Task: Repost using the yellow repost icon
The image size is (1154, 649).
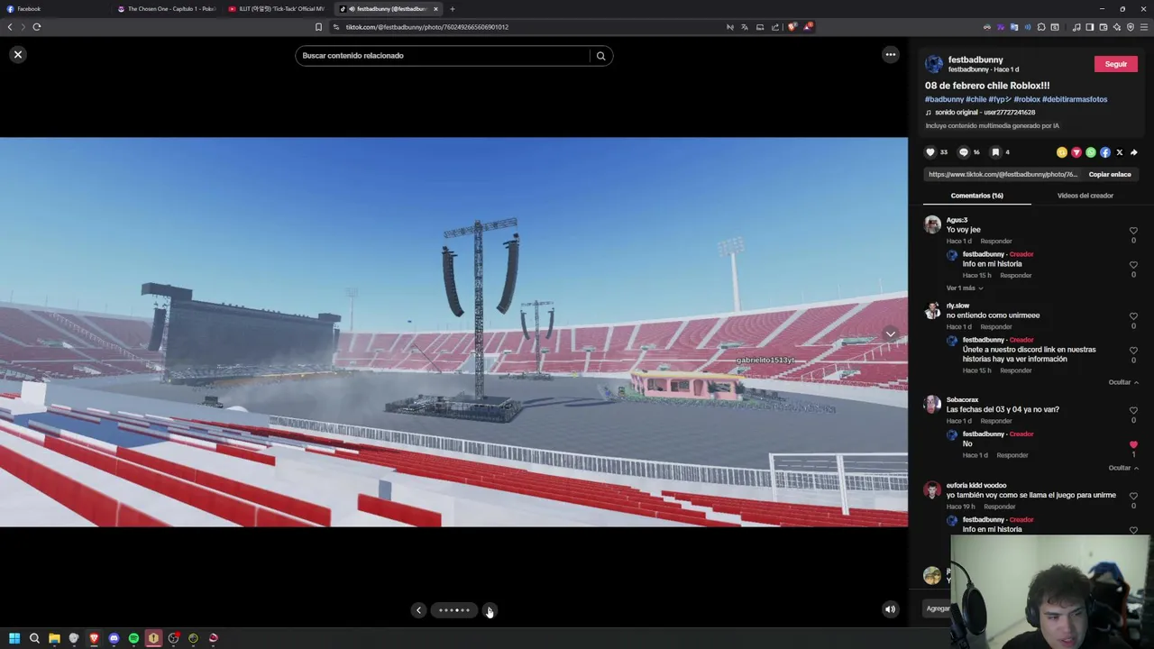Action: (1062, 152)
